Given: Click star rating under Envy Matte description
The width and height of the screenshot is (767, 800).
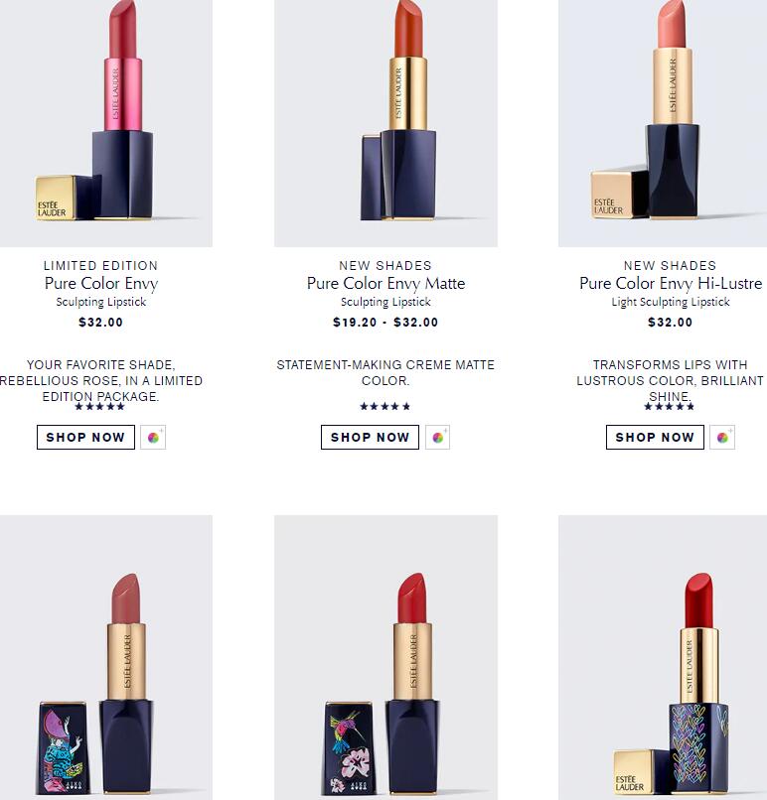Looking at the screenshot, I should pos(385,407).
